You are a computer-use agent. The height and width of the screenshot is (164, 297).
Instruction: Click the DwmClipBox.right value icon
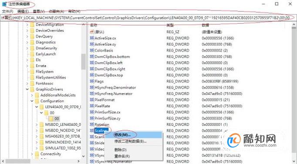click(x=92, y=69)
